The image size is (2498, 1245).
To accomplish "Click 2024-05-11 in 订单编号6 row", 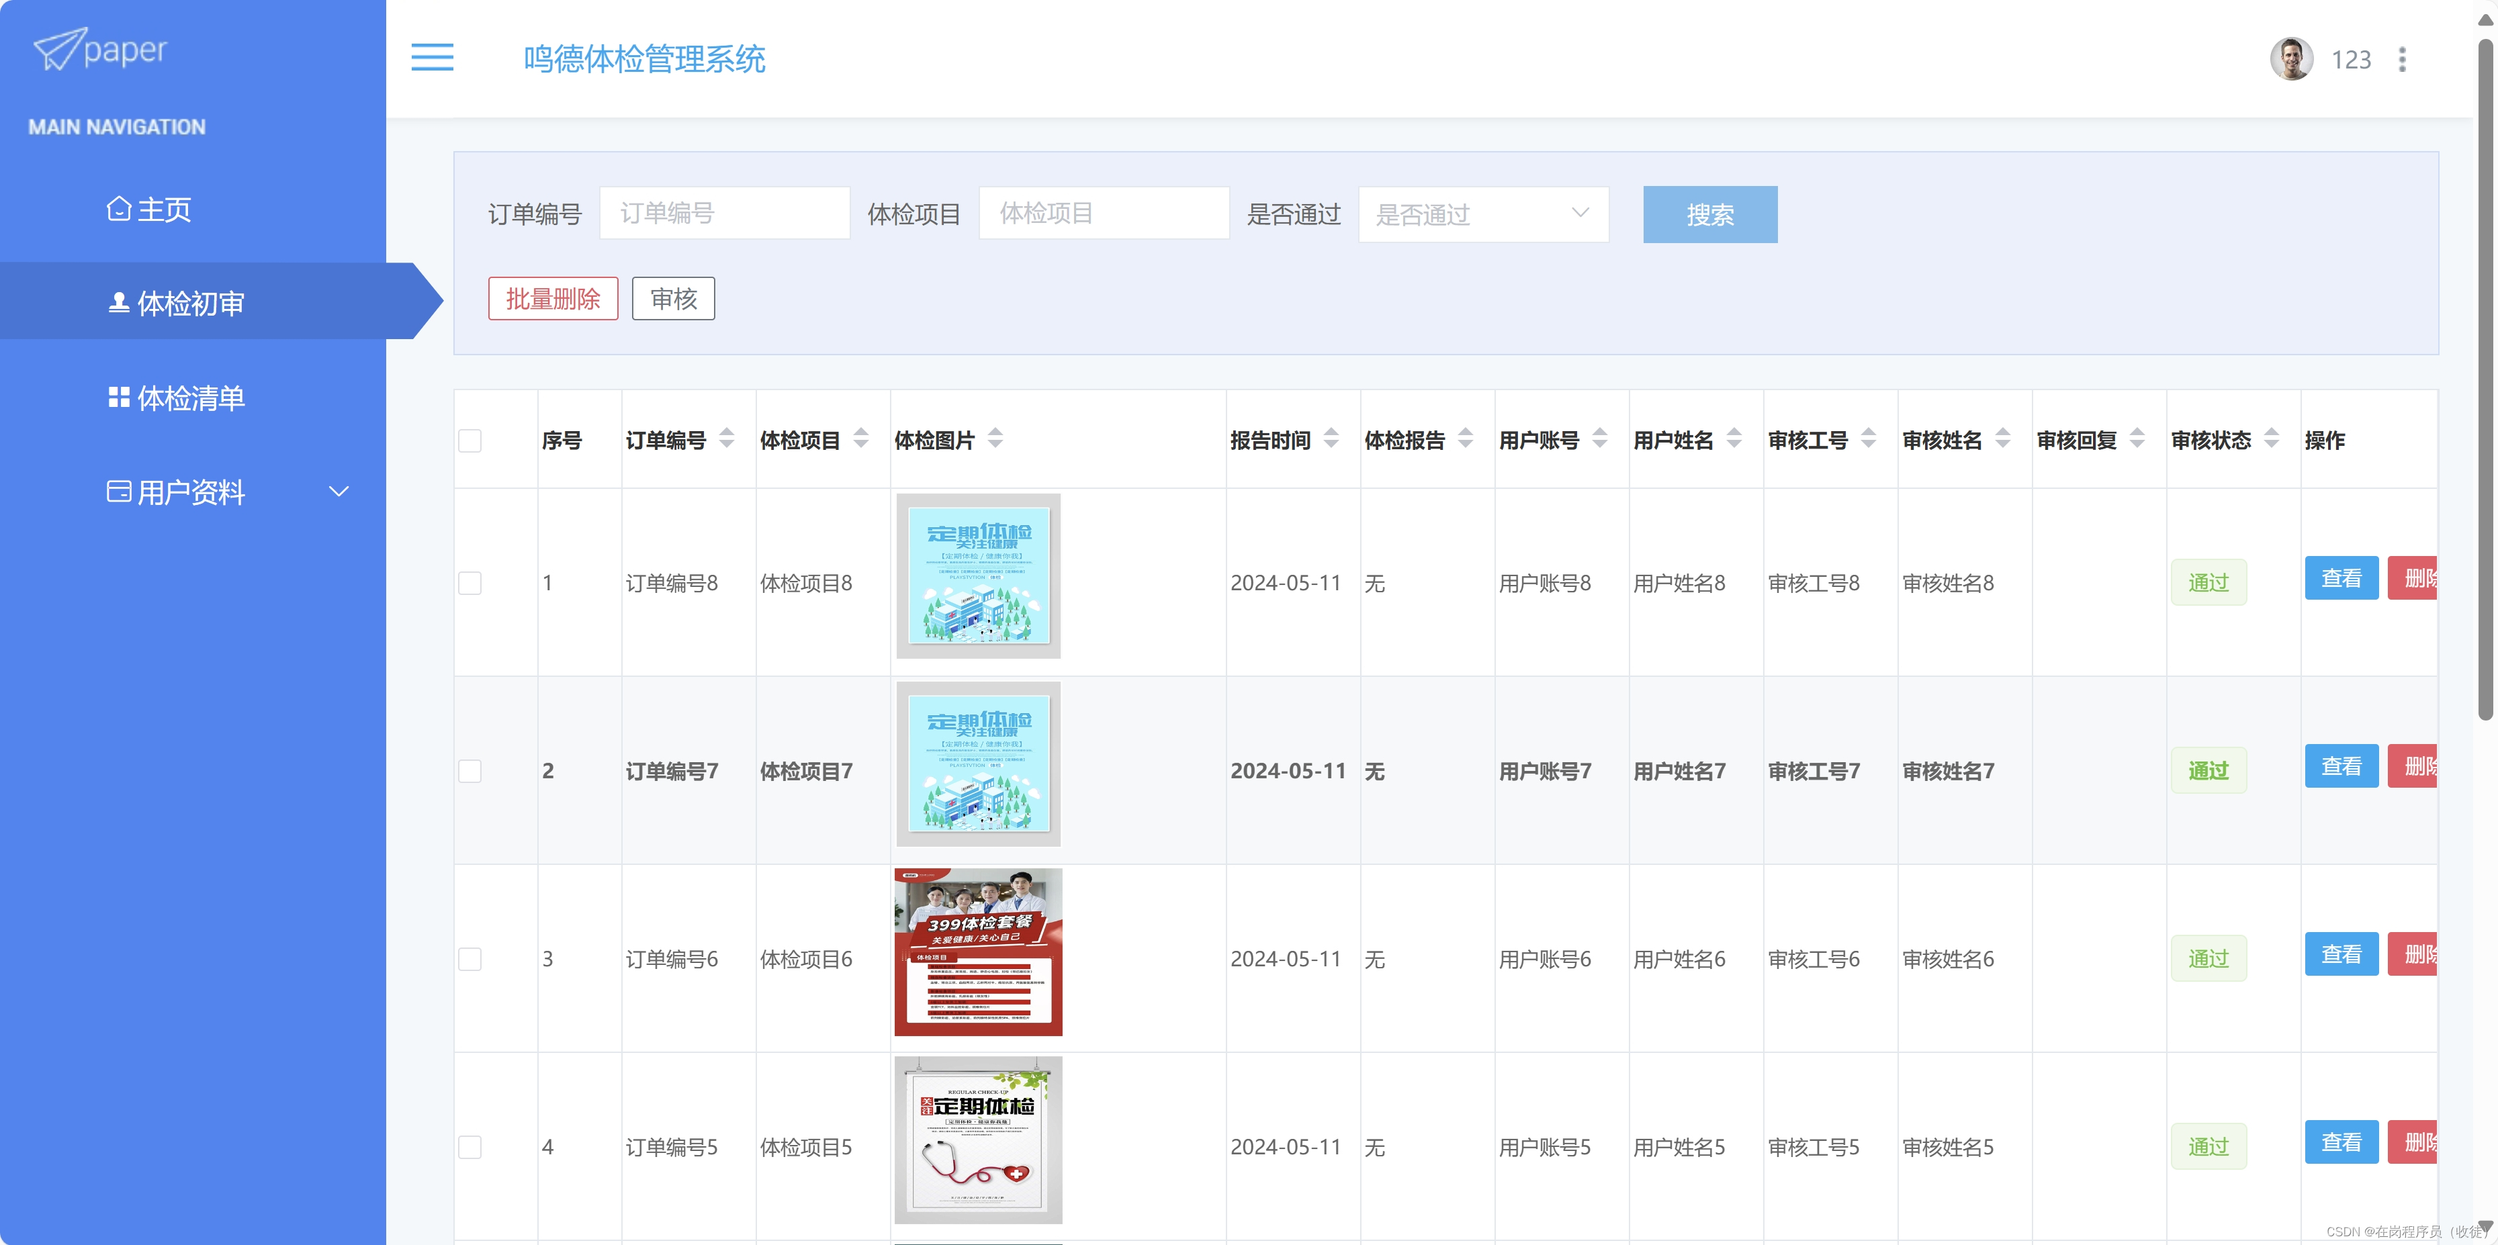I will coord(1286,959).
